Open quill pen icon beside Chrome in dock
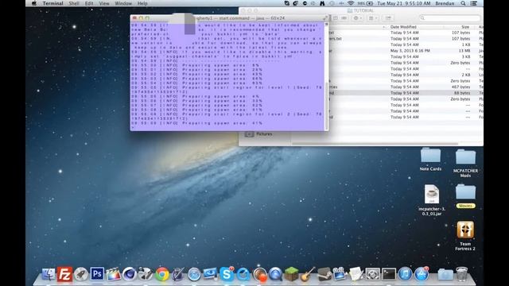This screenshot has height=286, width=509. pos(178,274)
